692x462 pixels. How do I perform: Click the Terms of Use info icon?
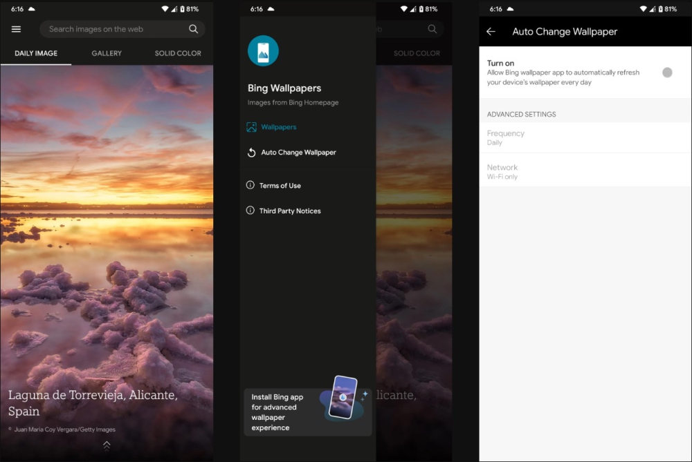(251, 185)
